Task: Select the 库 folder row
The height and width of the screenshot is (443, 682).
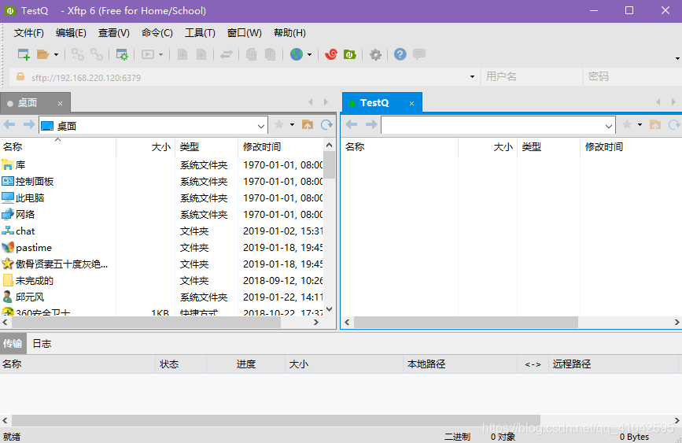Action: coord(162,165)
